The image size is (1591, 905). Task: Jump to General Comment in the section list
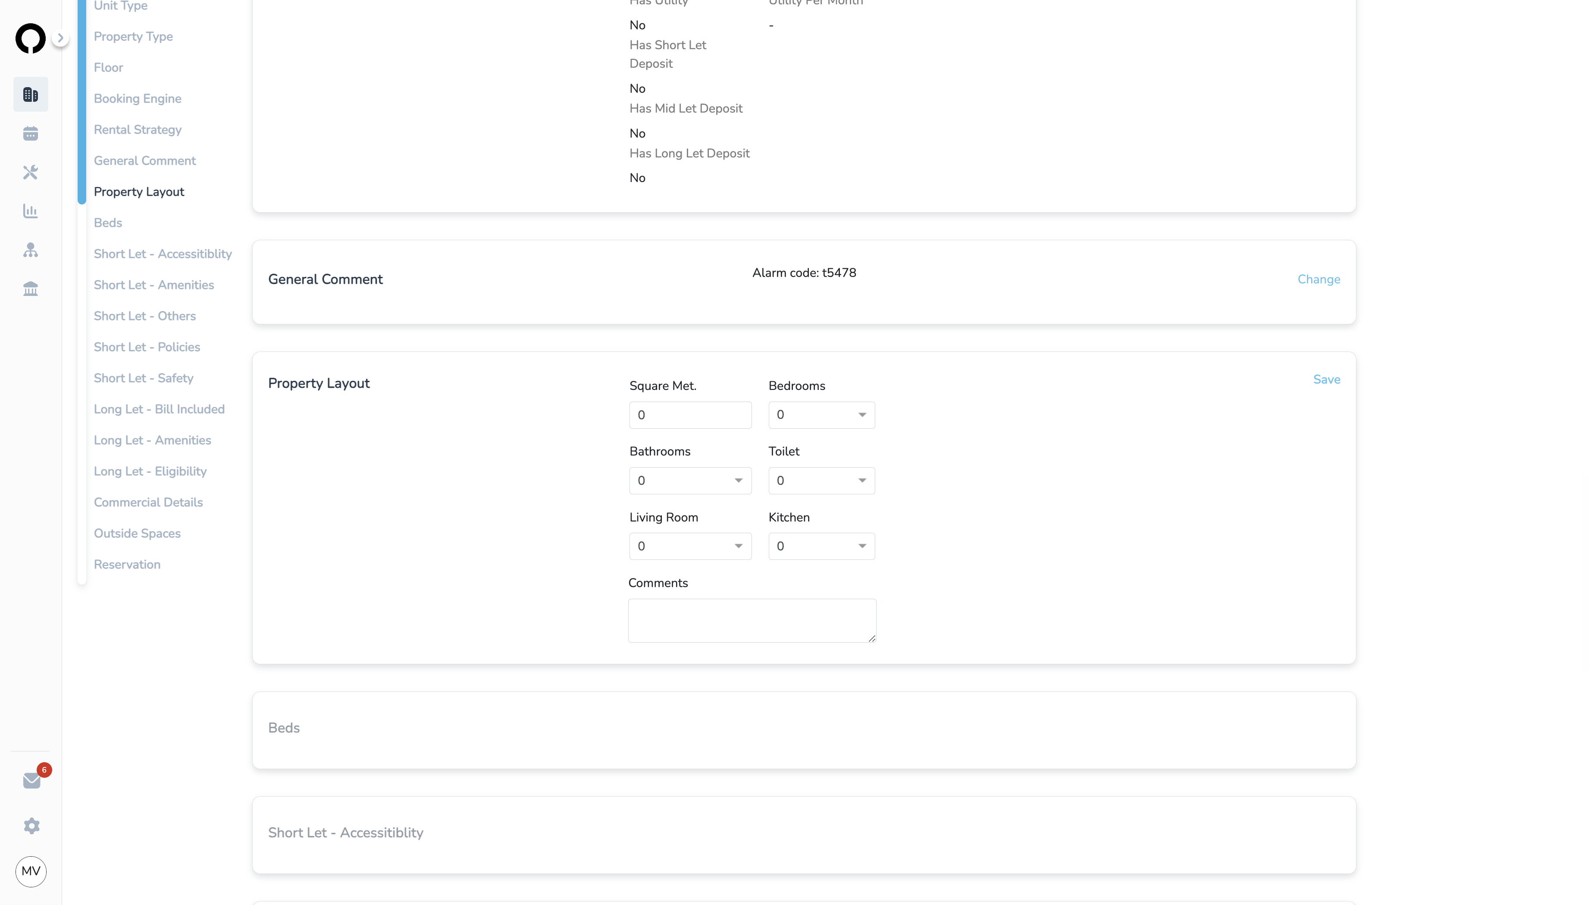[145, 161]
